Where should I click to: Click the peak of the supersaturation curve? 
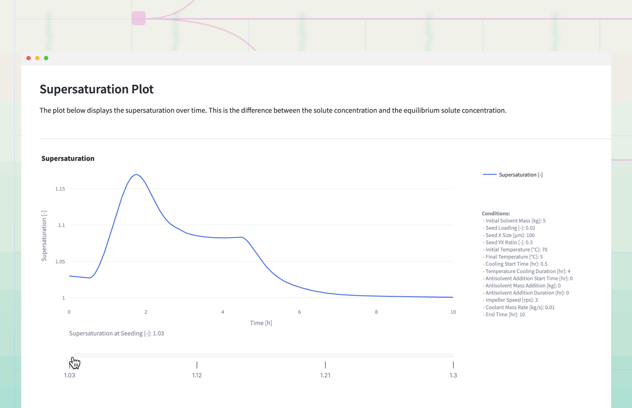(136, 175)
